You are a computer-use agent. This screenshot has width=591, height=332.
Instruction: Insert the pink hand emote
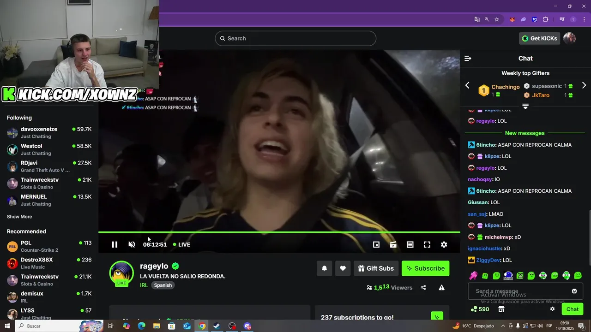[x=473, y=276]
